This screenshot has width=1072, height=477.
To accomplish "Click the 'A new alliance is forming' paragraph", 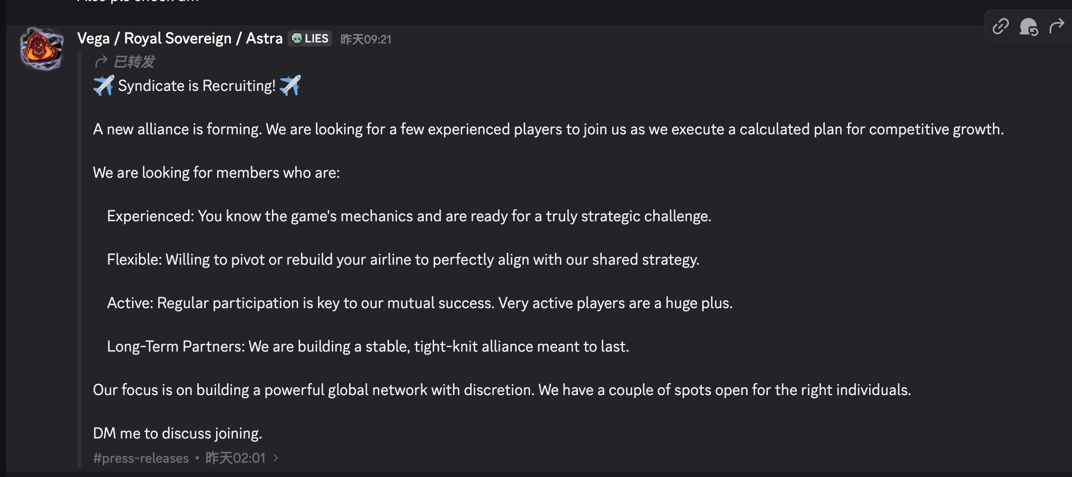I will click(548, 129).
